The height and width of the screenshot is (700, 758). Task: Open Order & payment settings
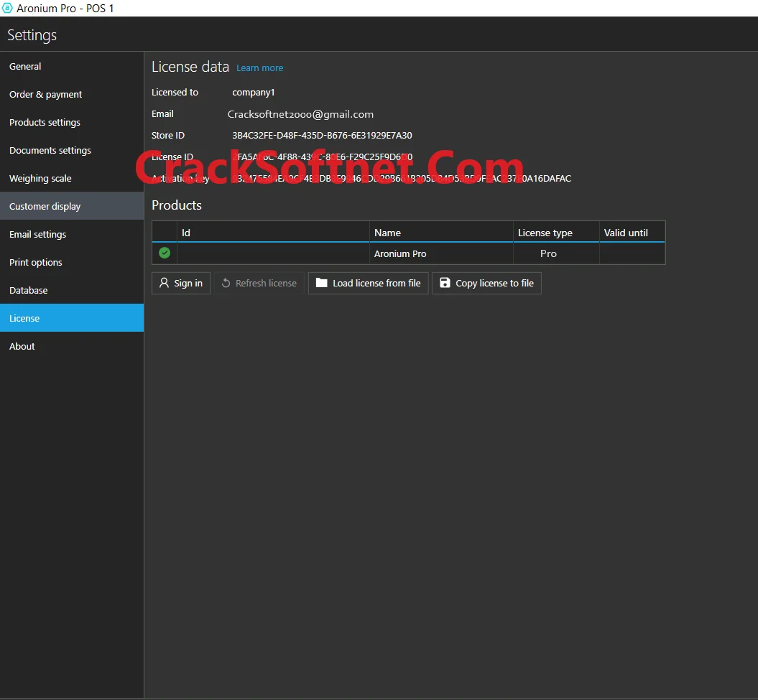[72, 94]
